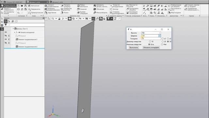The image size is (209, 118).
Task: Select Отверстие простое hole tool
Action: [66, 9]
